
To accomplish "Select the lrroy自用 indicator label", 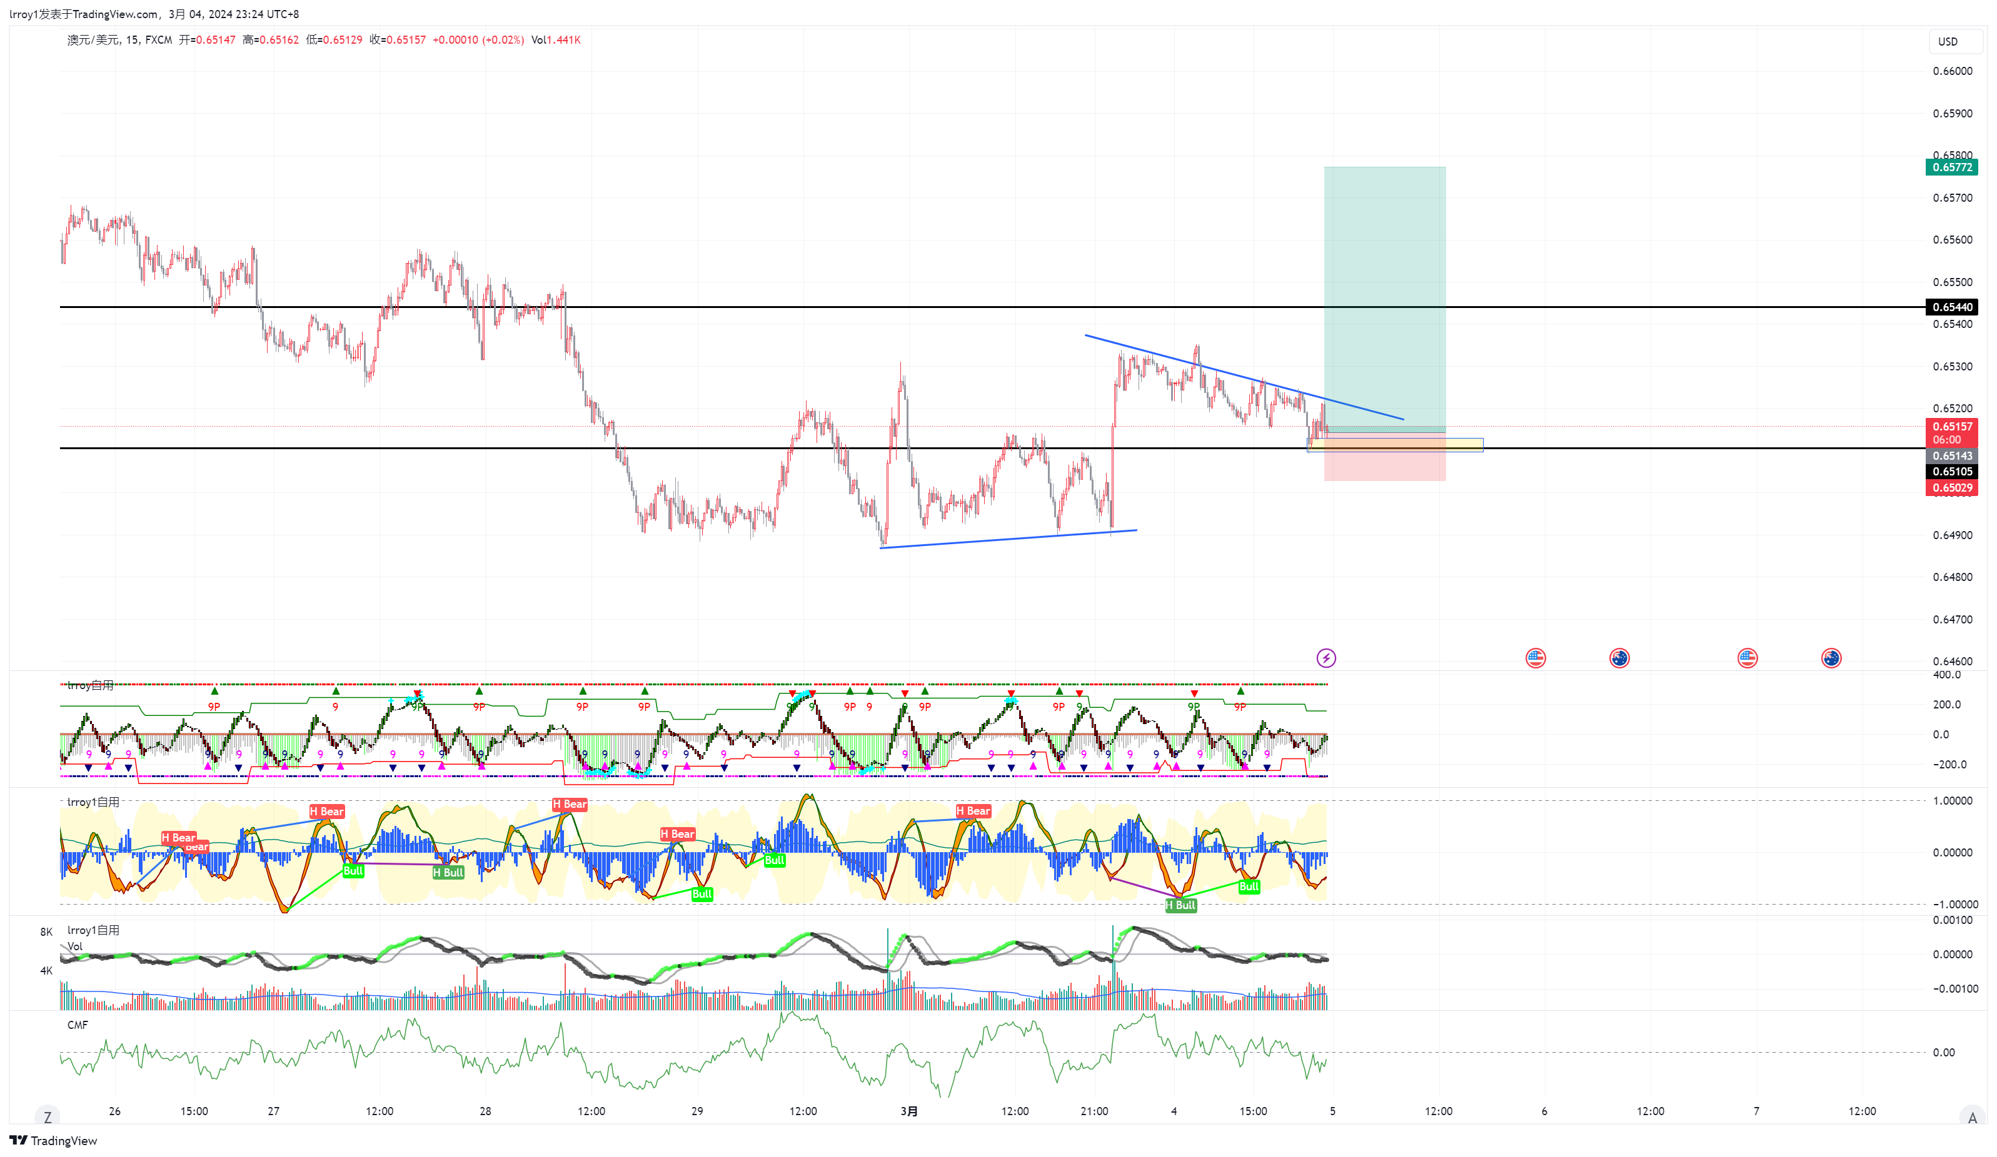I will point(90,685).
